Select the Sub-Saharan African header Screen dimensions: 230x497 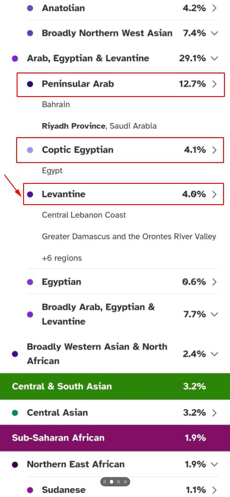point(115,438)
